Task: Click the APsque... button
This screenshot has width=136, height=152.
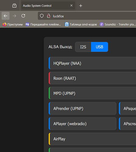Action: tap(127, 109)
